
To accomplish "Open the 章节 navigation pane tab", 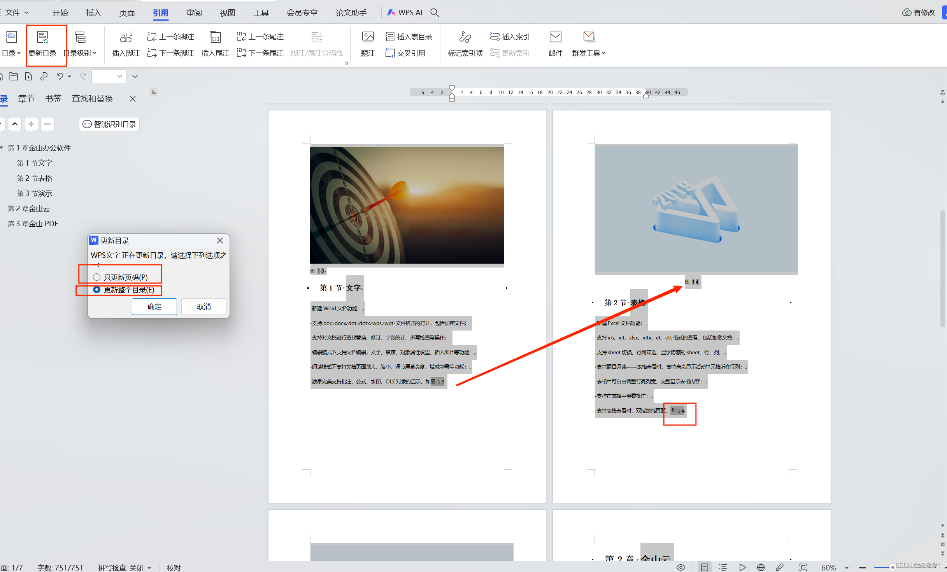I will [x=26, y=99].
